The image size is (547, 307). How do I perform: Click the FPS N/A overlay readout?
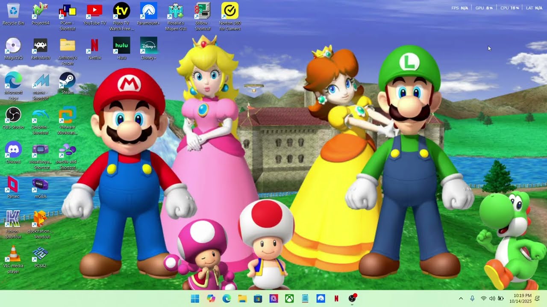click(x=460, y=8)
